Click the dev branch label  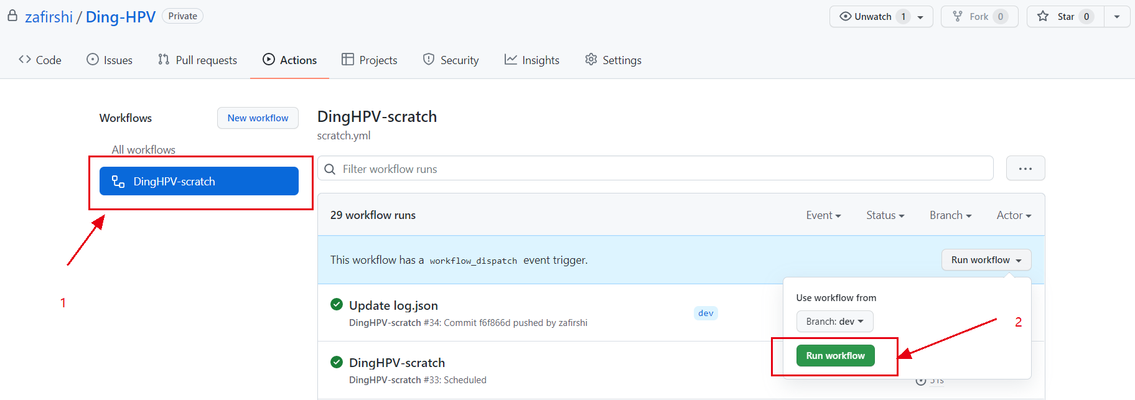tap(706, 313)
